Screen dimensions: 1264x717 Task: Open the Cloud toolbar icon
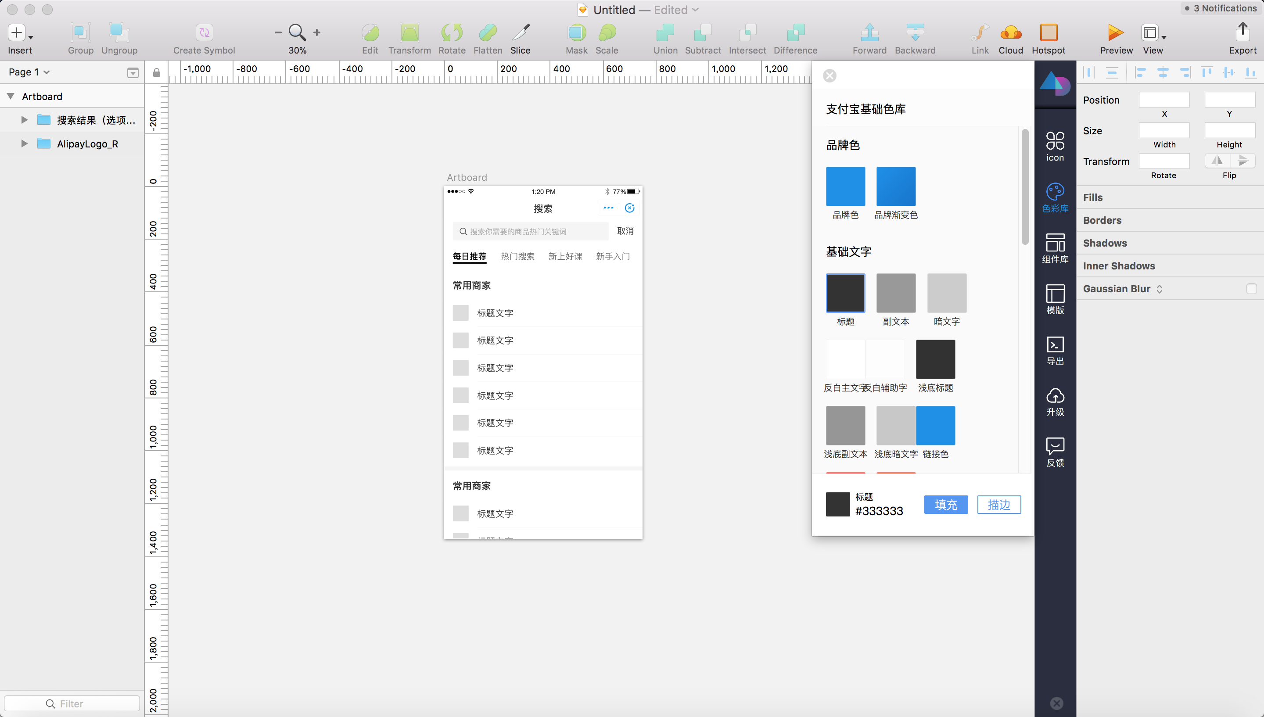1010,33
